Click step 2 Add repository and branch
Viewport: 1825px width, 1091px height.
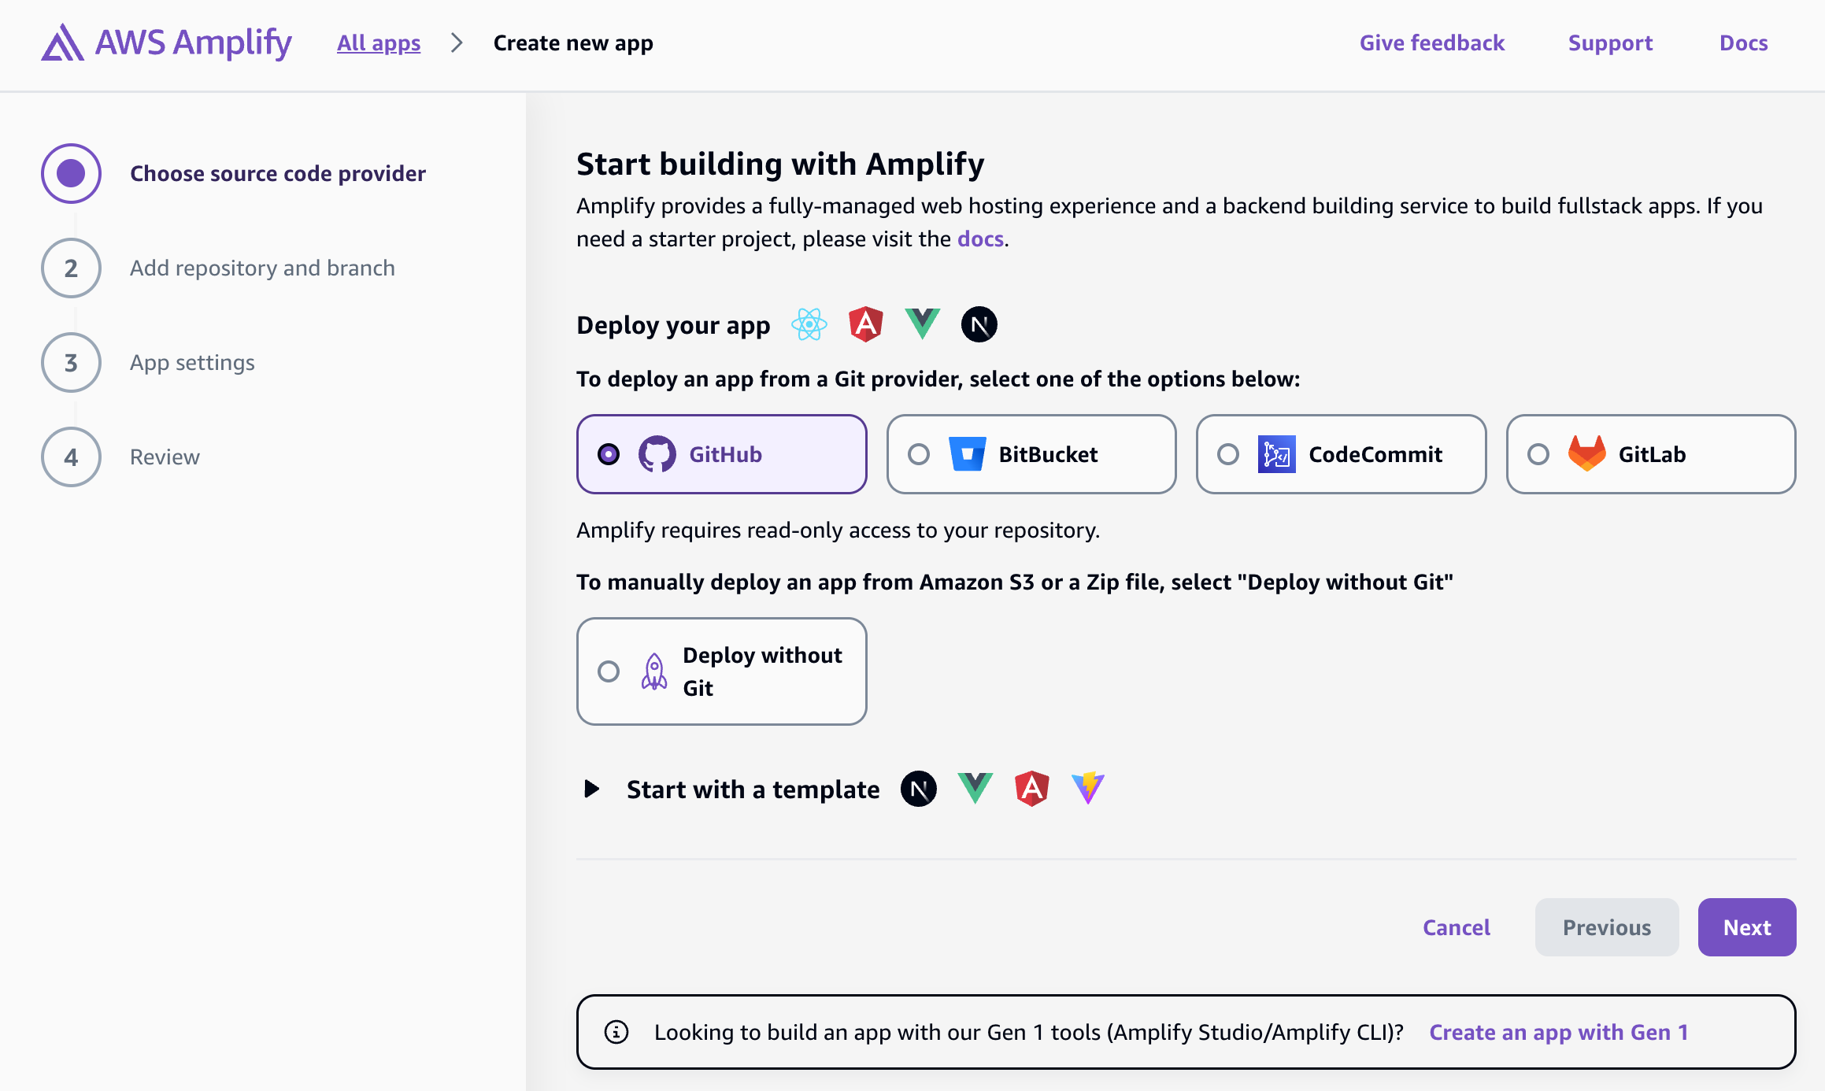pos(262,268)
